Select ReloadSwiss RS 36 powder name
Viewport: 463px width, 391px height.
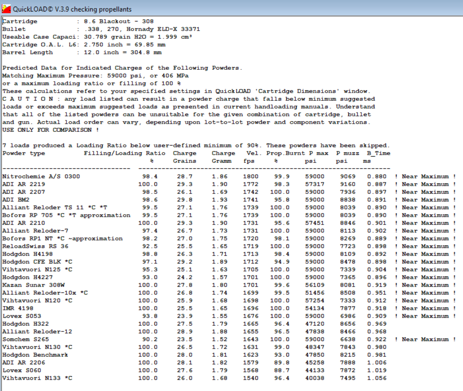pyautogui.click(x=35, y=246)
